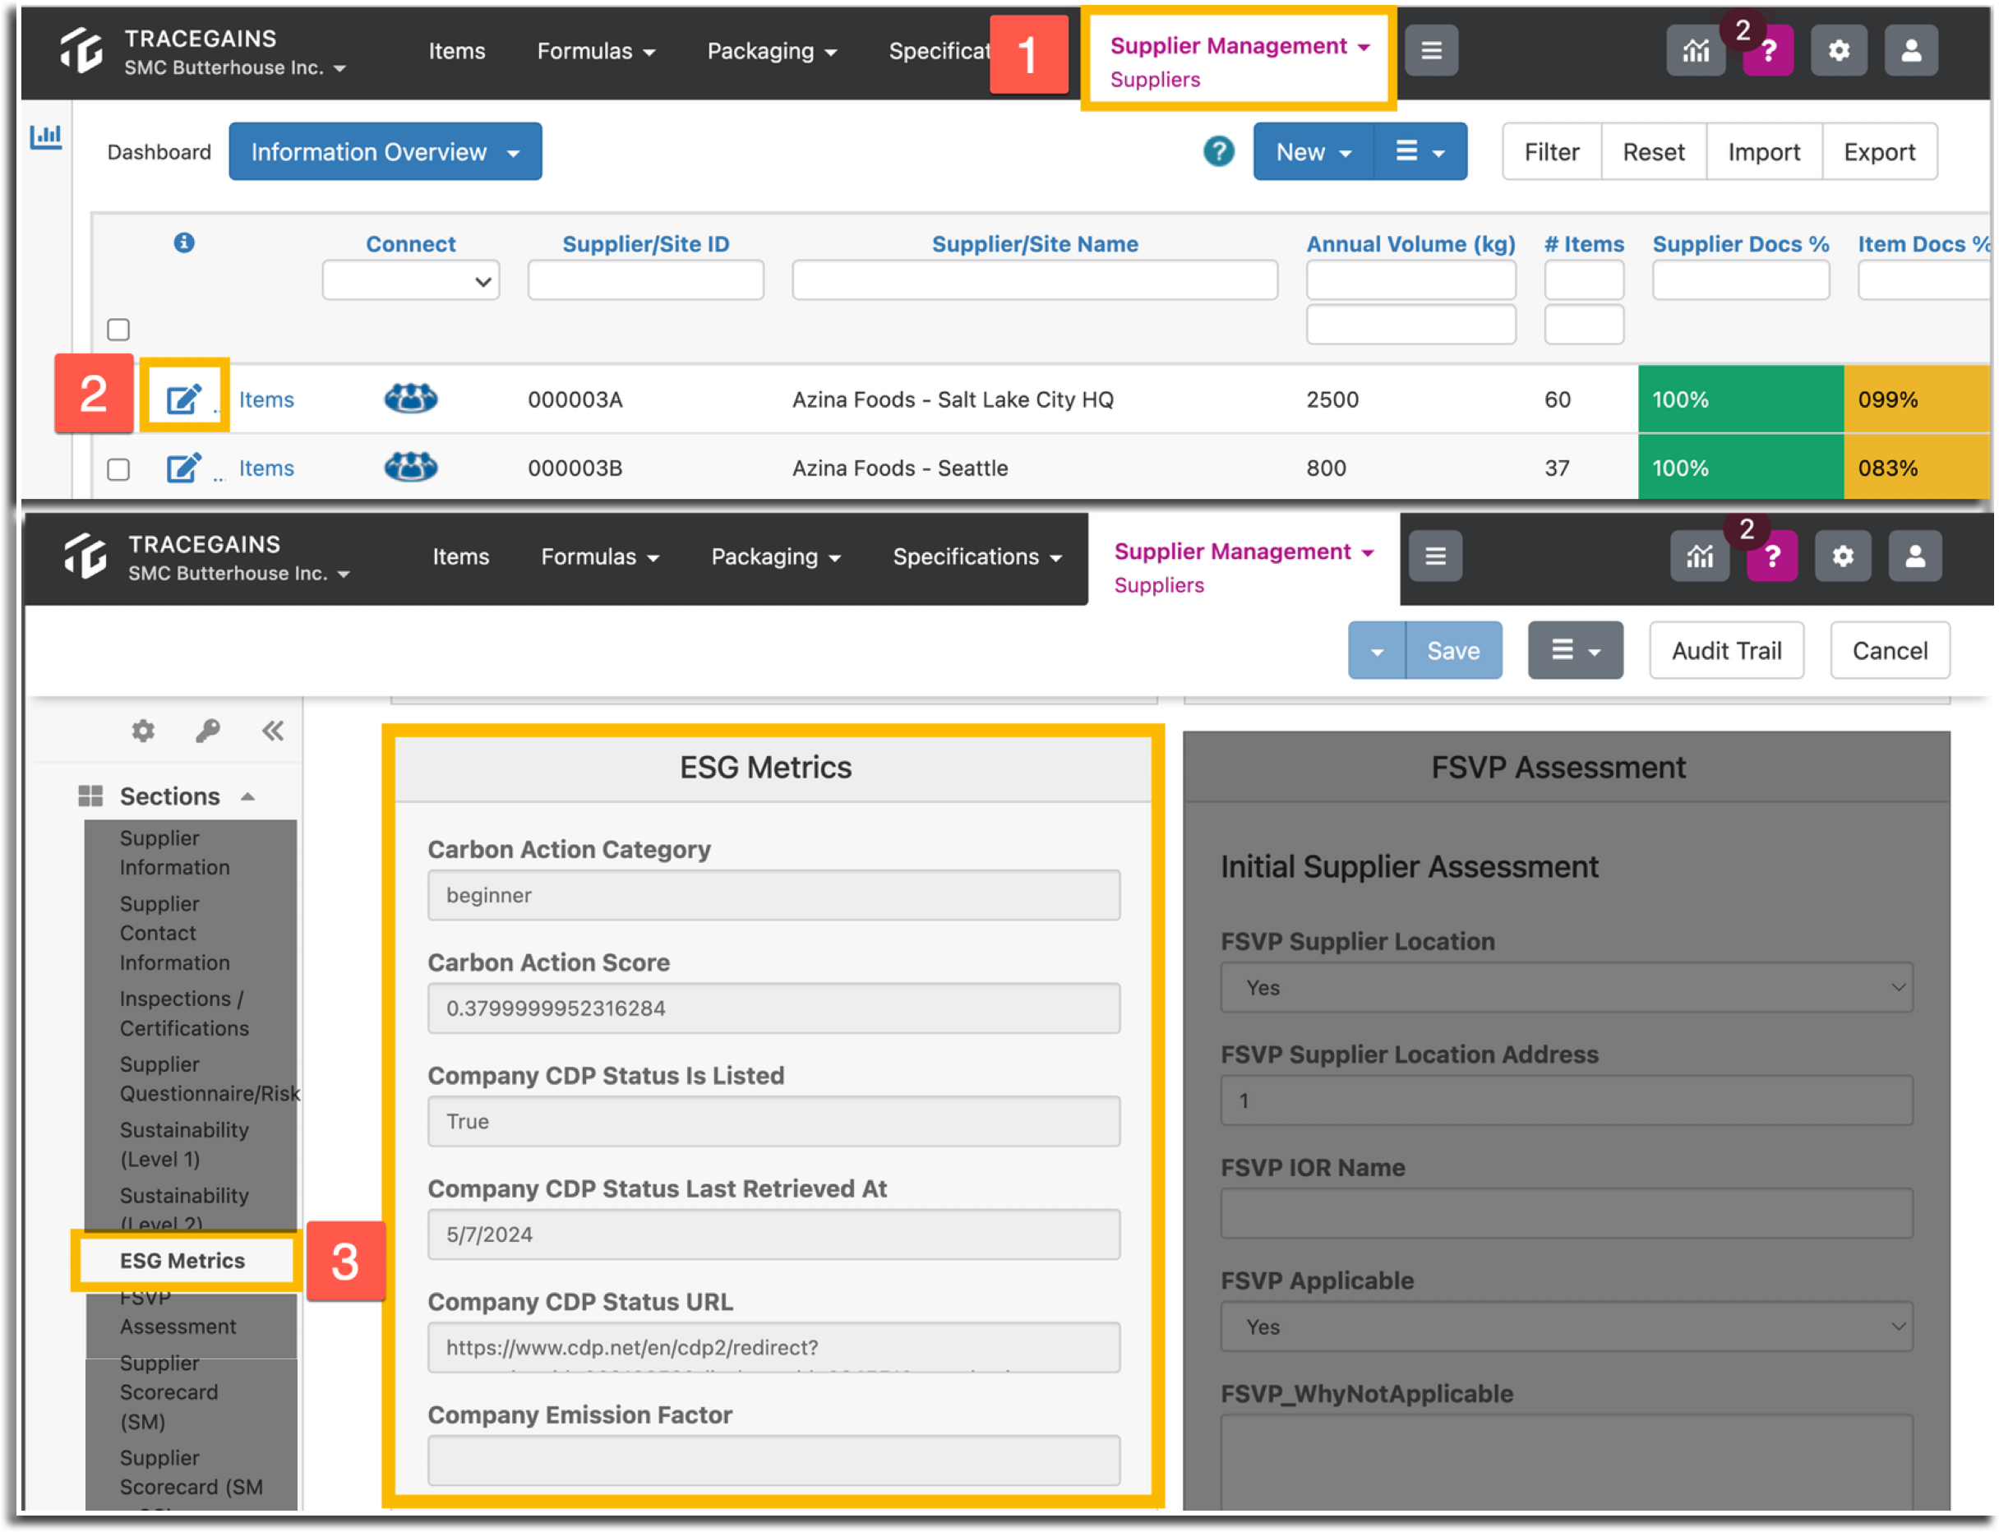
Task: Open the list-options dropdown next to New
Action: [x=1420, y=151]
